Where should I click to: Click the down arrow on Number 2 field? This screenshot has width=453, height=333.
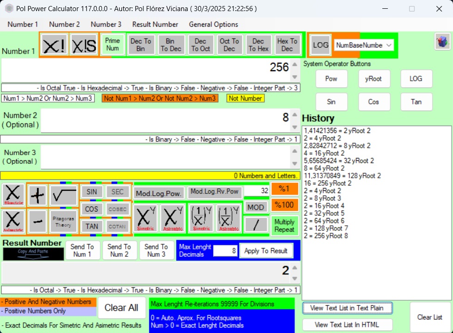(x=294, y=127)
